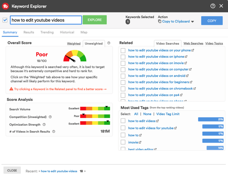Open the Historical tab
This screenshot has height=176, width=228.
(x=67, y=32)
